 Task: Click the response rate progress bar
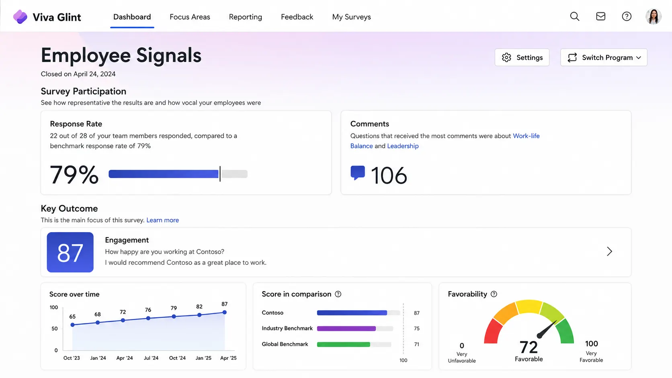(x=178, y=174)
